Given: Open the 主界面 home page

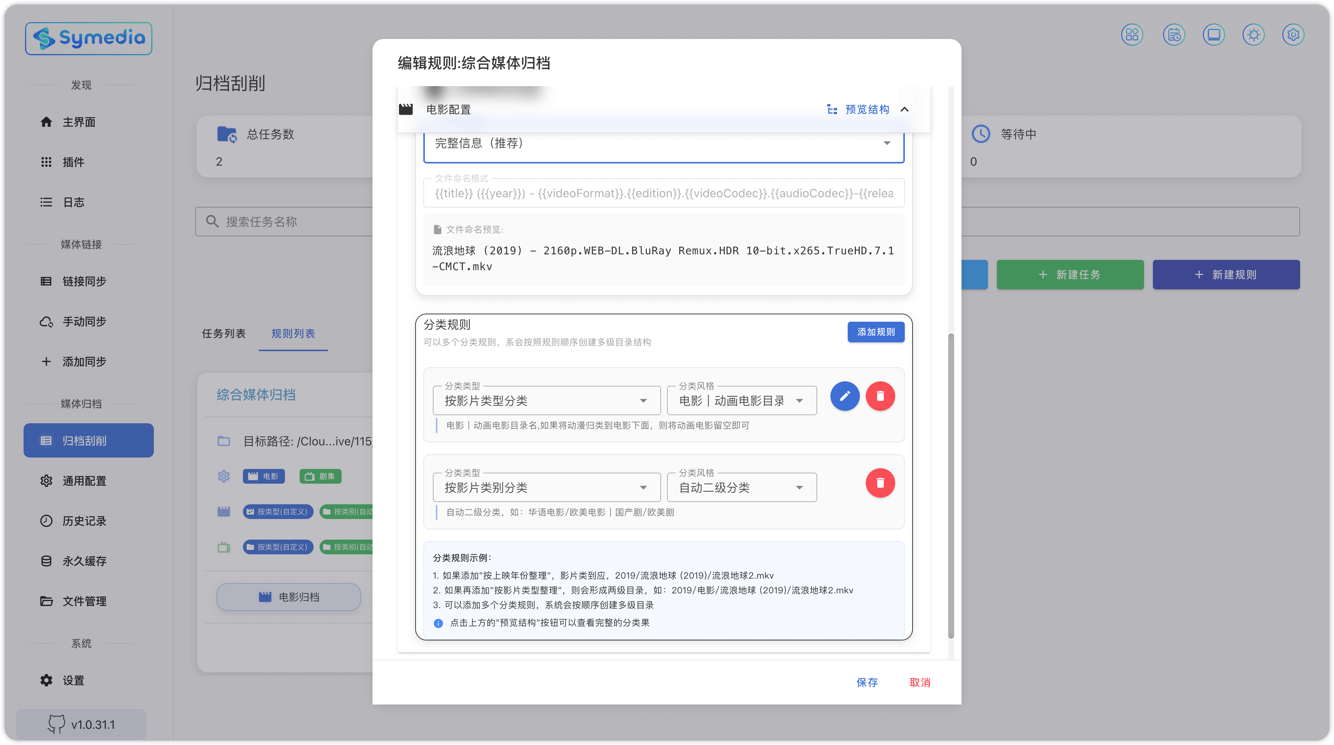Looking at the screenshot, I should click(x=89, y=122).
